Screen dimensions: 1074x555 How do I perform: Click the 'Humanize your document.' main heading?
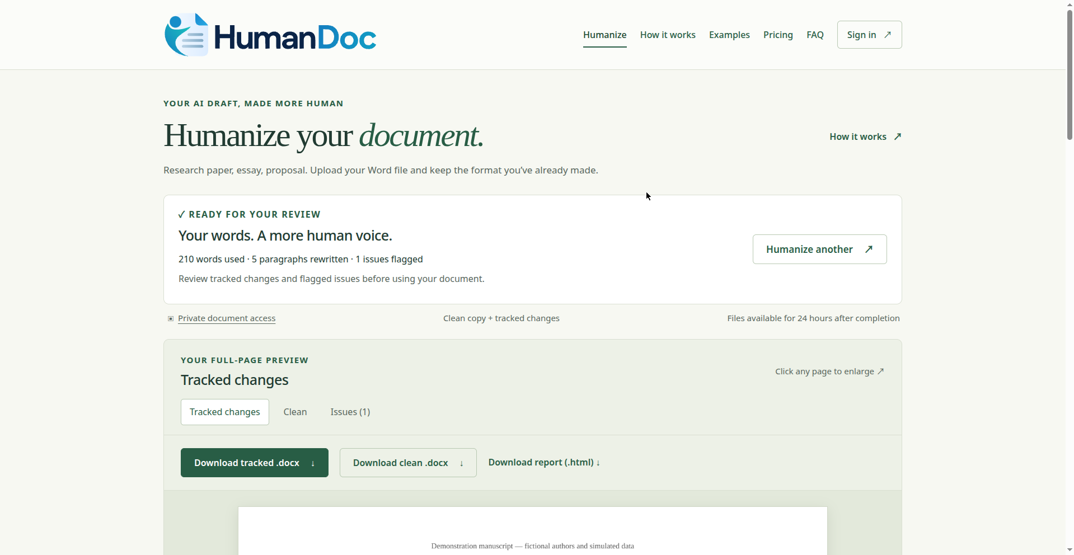323,136
